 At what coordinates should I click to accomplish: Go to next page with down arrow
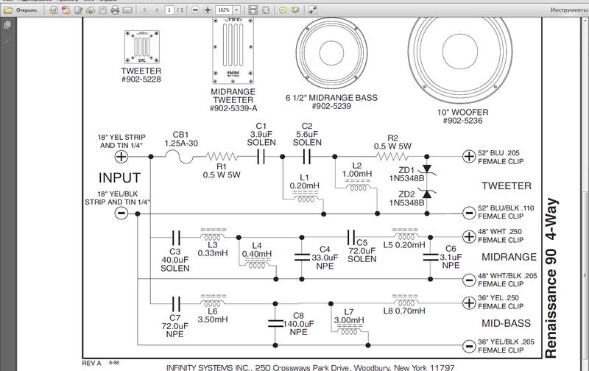point(157,10)
